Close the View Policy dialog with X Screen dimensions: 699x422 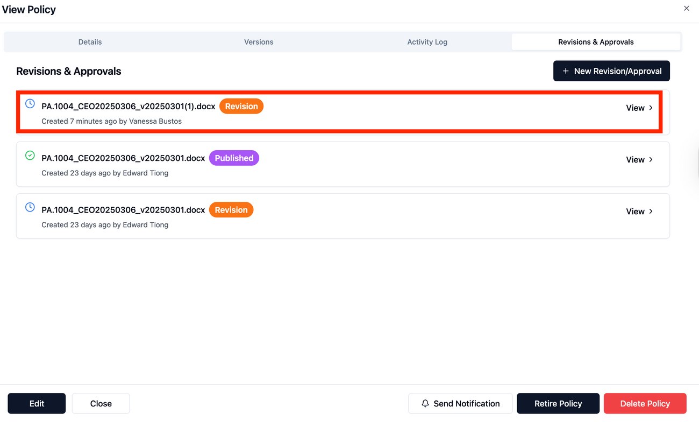(686, 9)
